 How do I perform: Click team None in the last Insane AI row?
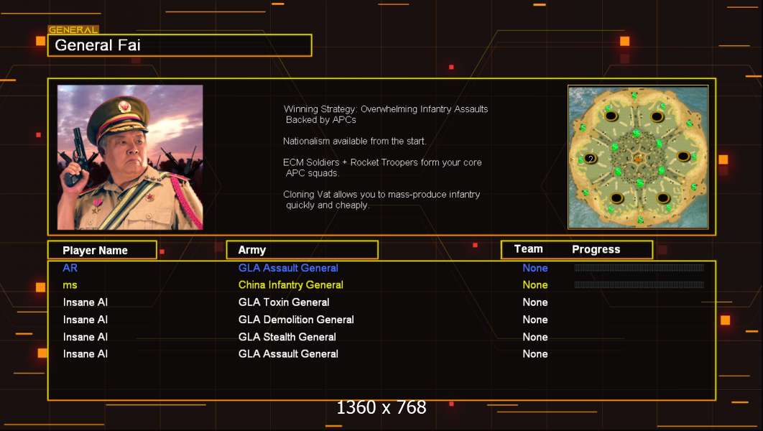[x=535, y=353]
